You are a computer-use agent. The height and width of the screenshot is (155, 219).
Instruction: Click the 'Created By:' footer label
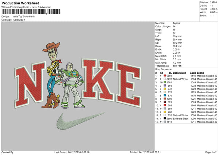tap(8, 152)
